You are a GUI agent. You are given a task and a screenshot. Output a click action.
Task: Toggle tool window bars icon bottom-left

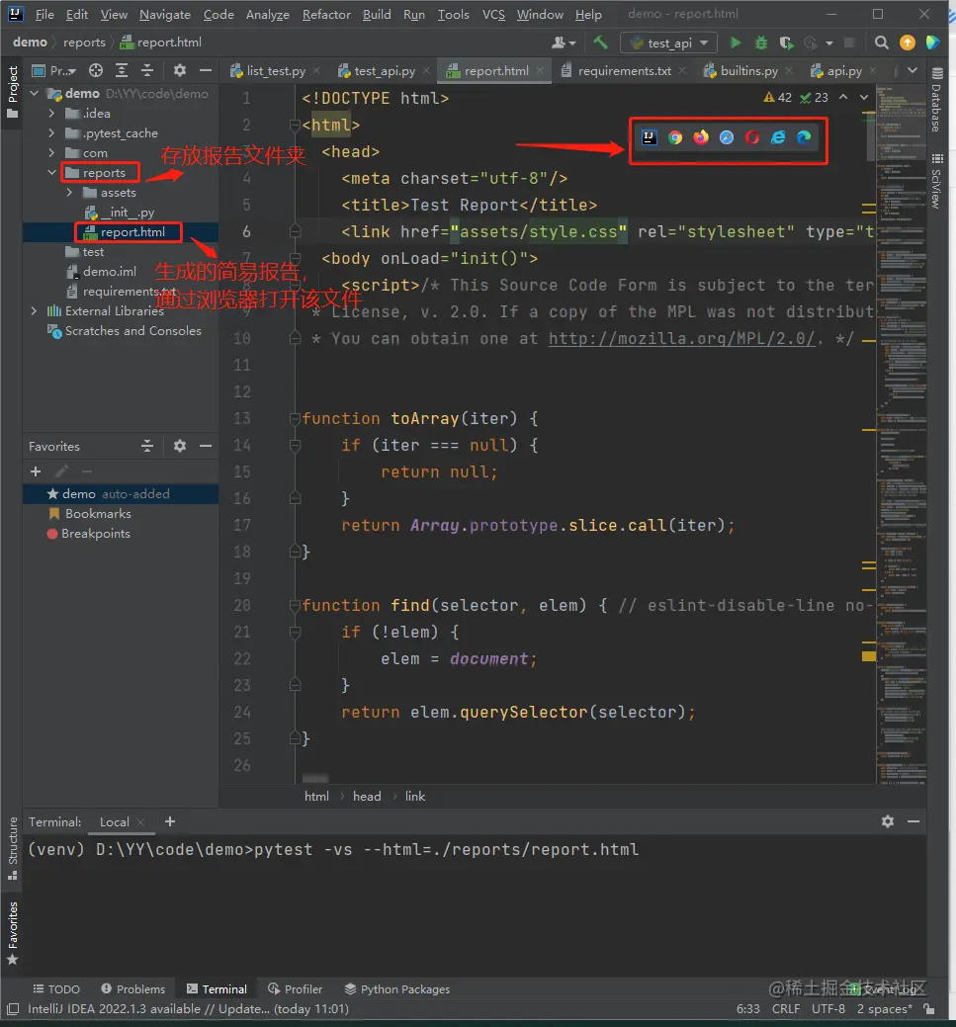13,1008
